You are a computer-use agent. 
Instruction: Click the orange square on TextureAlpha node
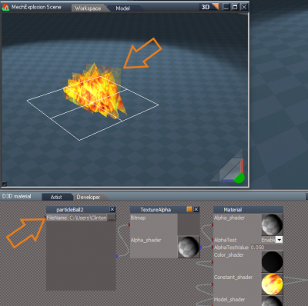click(189, 209)
